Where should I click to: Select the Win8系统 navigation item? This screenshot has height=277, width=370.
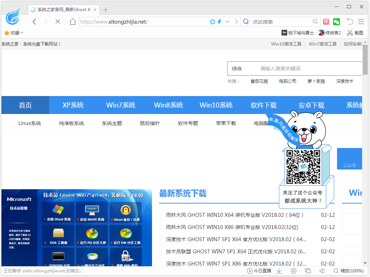click(168, 105)
